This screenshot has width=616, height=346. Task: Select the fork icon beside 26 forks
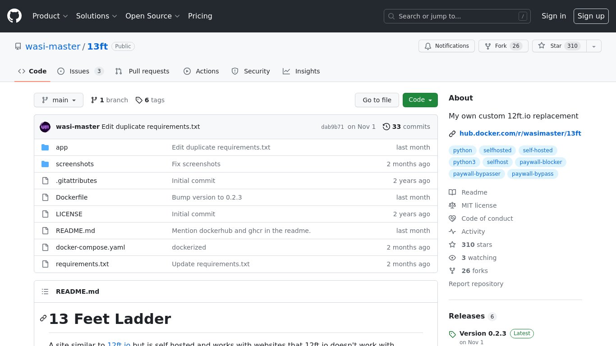(452, 271)
